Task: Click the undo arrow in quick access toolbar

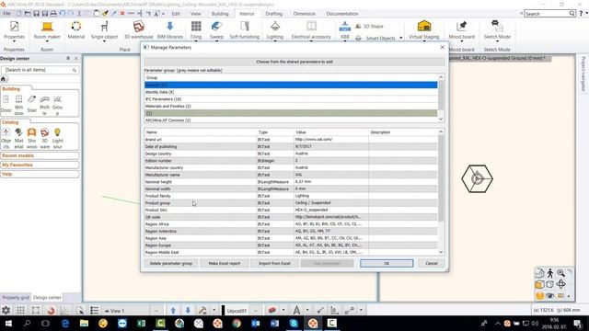Action: point(62,14)
